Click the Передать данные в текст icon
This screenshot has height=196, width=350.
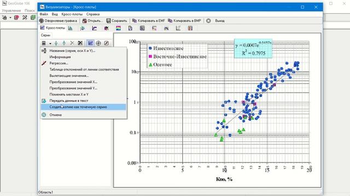(44, 101)
